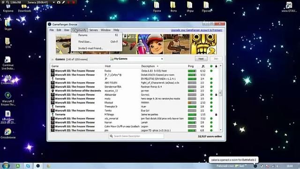This screenshot has height=169, width=300.
Task: Sort rooms by lock column header
Action: coord(216,66)
